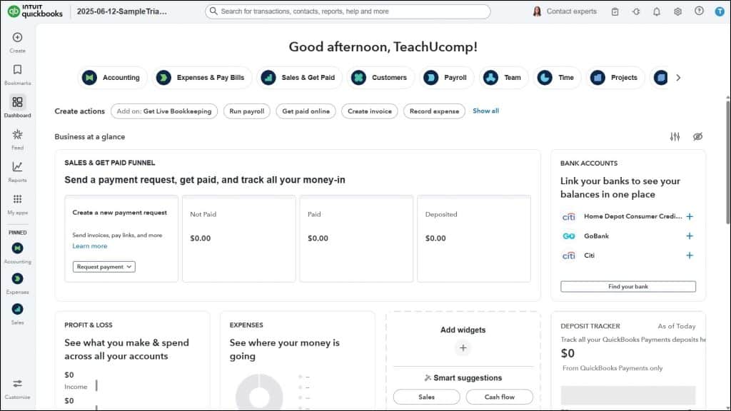Switch to the Customers shortcut tab
Image resolution: width=731 pixels, height=411 pixels.
(380, 77)
